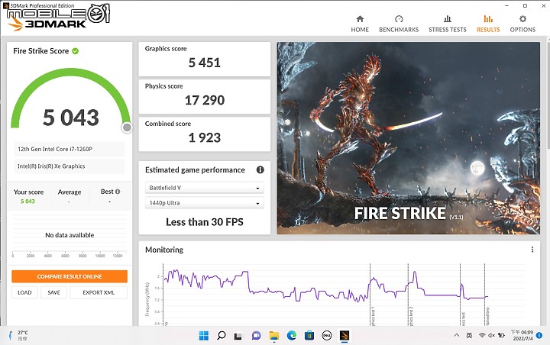Click the No data available text
Screen dimensions: 550x345
pyautogui.click(x=70, y=235)
